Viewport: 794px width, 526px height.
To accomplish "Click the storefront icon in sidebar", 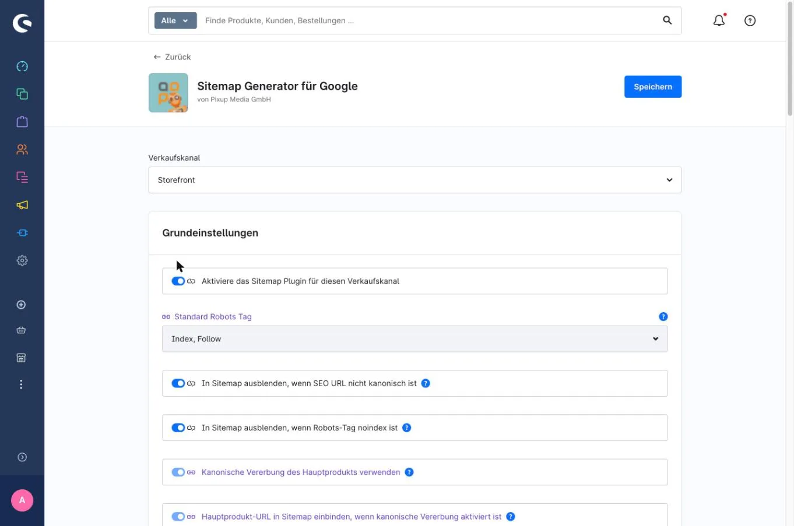I will point(22,358).
